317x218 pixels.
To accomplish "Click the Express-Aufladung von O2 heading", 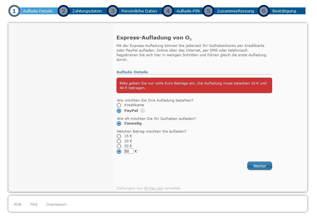I will (x=154, y=38).
